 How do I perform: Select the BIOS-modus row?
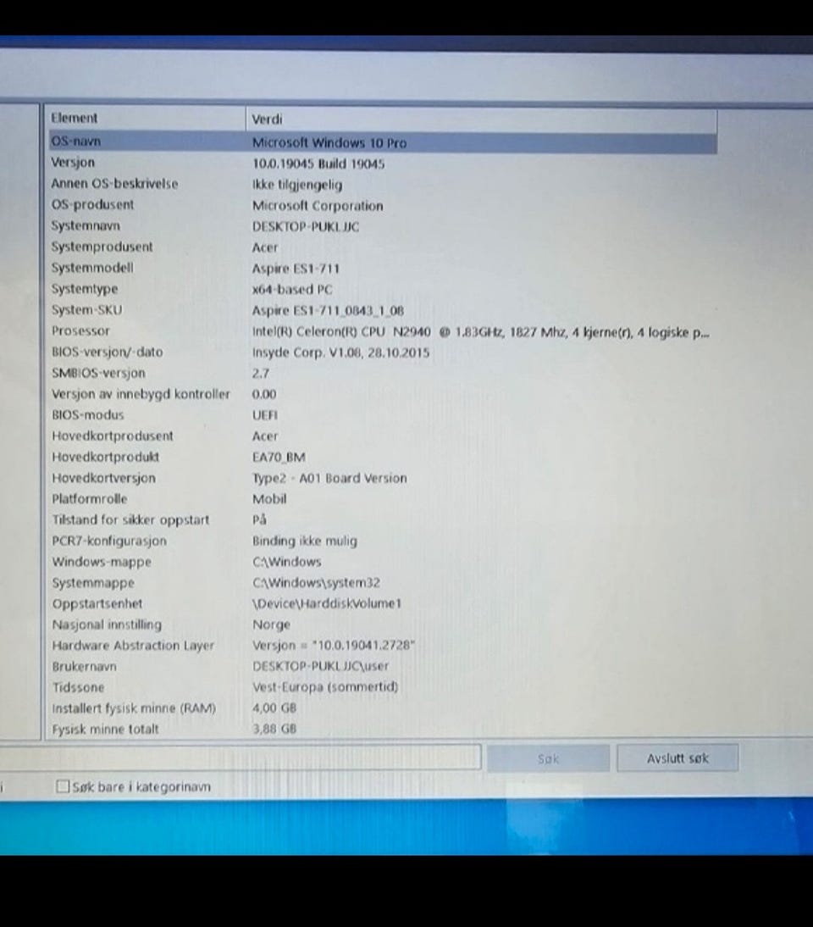[x=383, y=415]
